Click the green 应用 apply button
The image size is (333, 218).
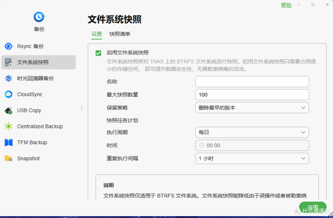tap(313, 207)
